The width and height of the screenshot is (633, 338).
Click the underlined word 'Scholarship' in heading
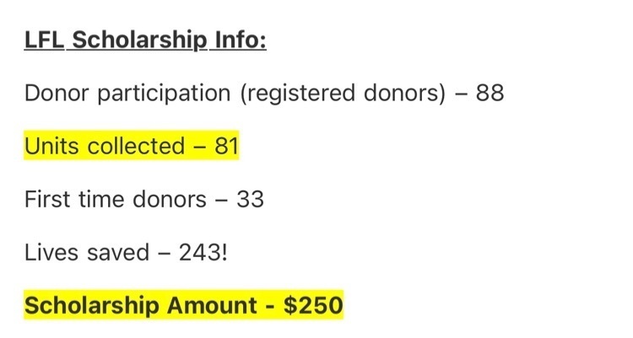pos(139,40)
